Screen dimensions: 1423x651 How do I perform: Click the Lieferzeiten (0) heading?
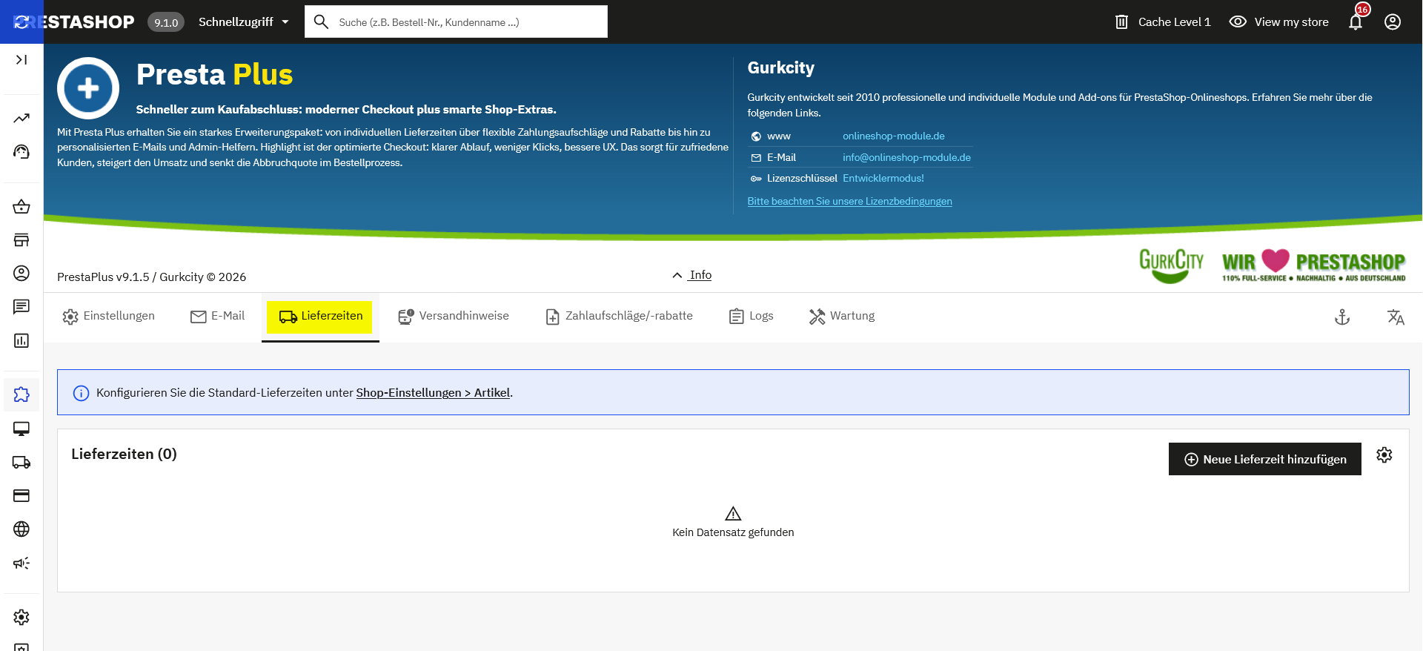(x=124, y=454)
